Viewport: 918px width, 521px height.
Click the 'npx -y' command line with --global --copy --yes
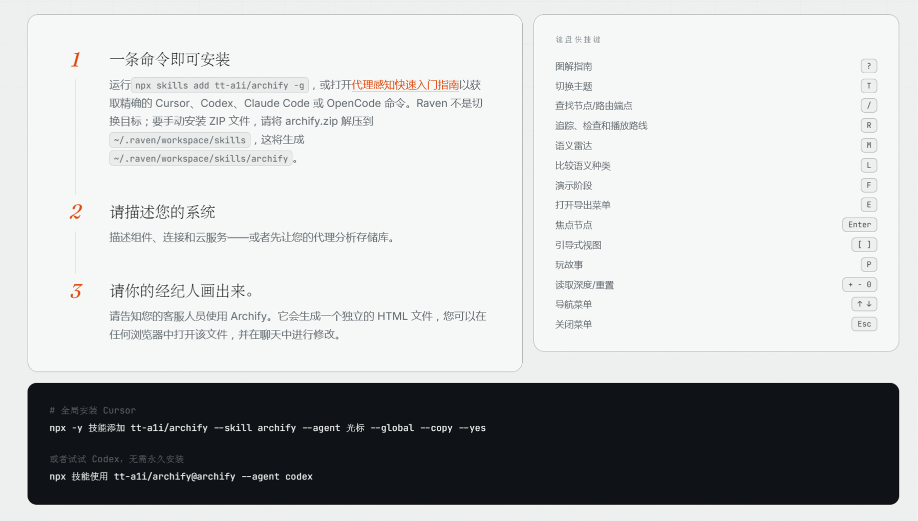click(268, 428)
